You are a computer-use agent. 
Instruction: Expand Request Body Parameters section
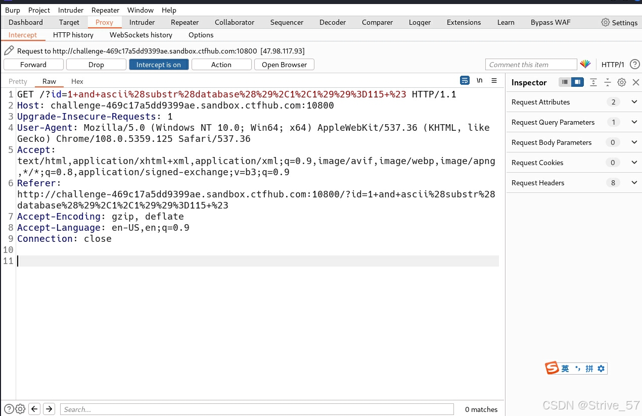[x=634, y=142]
